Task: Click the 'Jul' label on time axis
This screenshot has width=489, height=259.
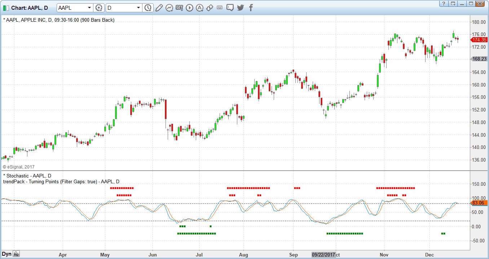Action: (x=199, y=255)
